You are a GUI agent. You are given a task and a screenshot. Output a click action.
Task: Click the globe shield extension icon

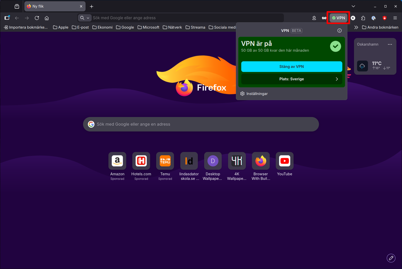374,18
